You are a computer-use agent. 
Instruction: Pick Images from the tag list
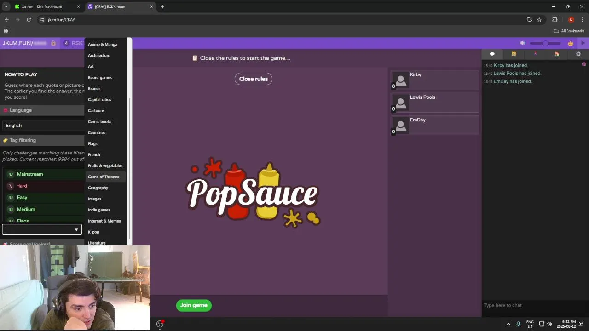[105, 199]
